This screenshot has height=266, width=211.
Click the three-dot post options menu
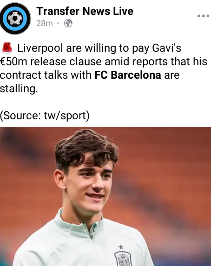(203, 16)
